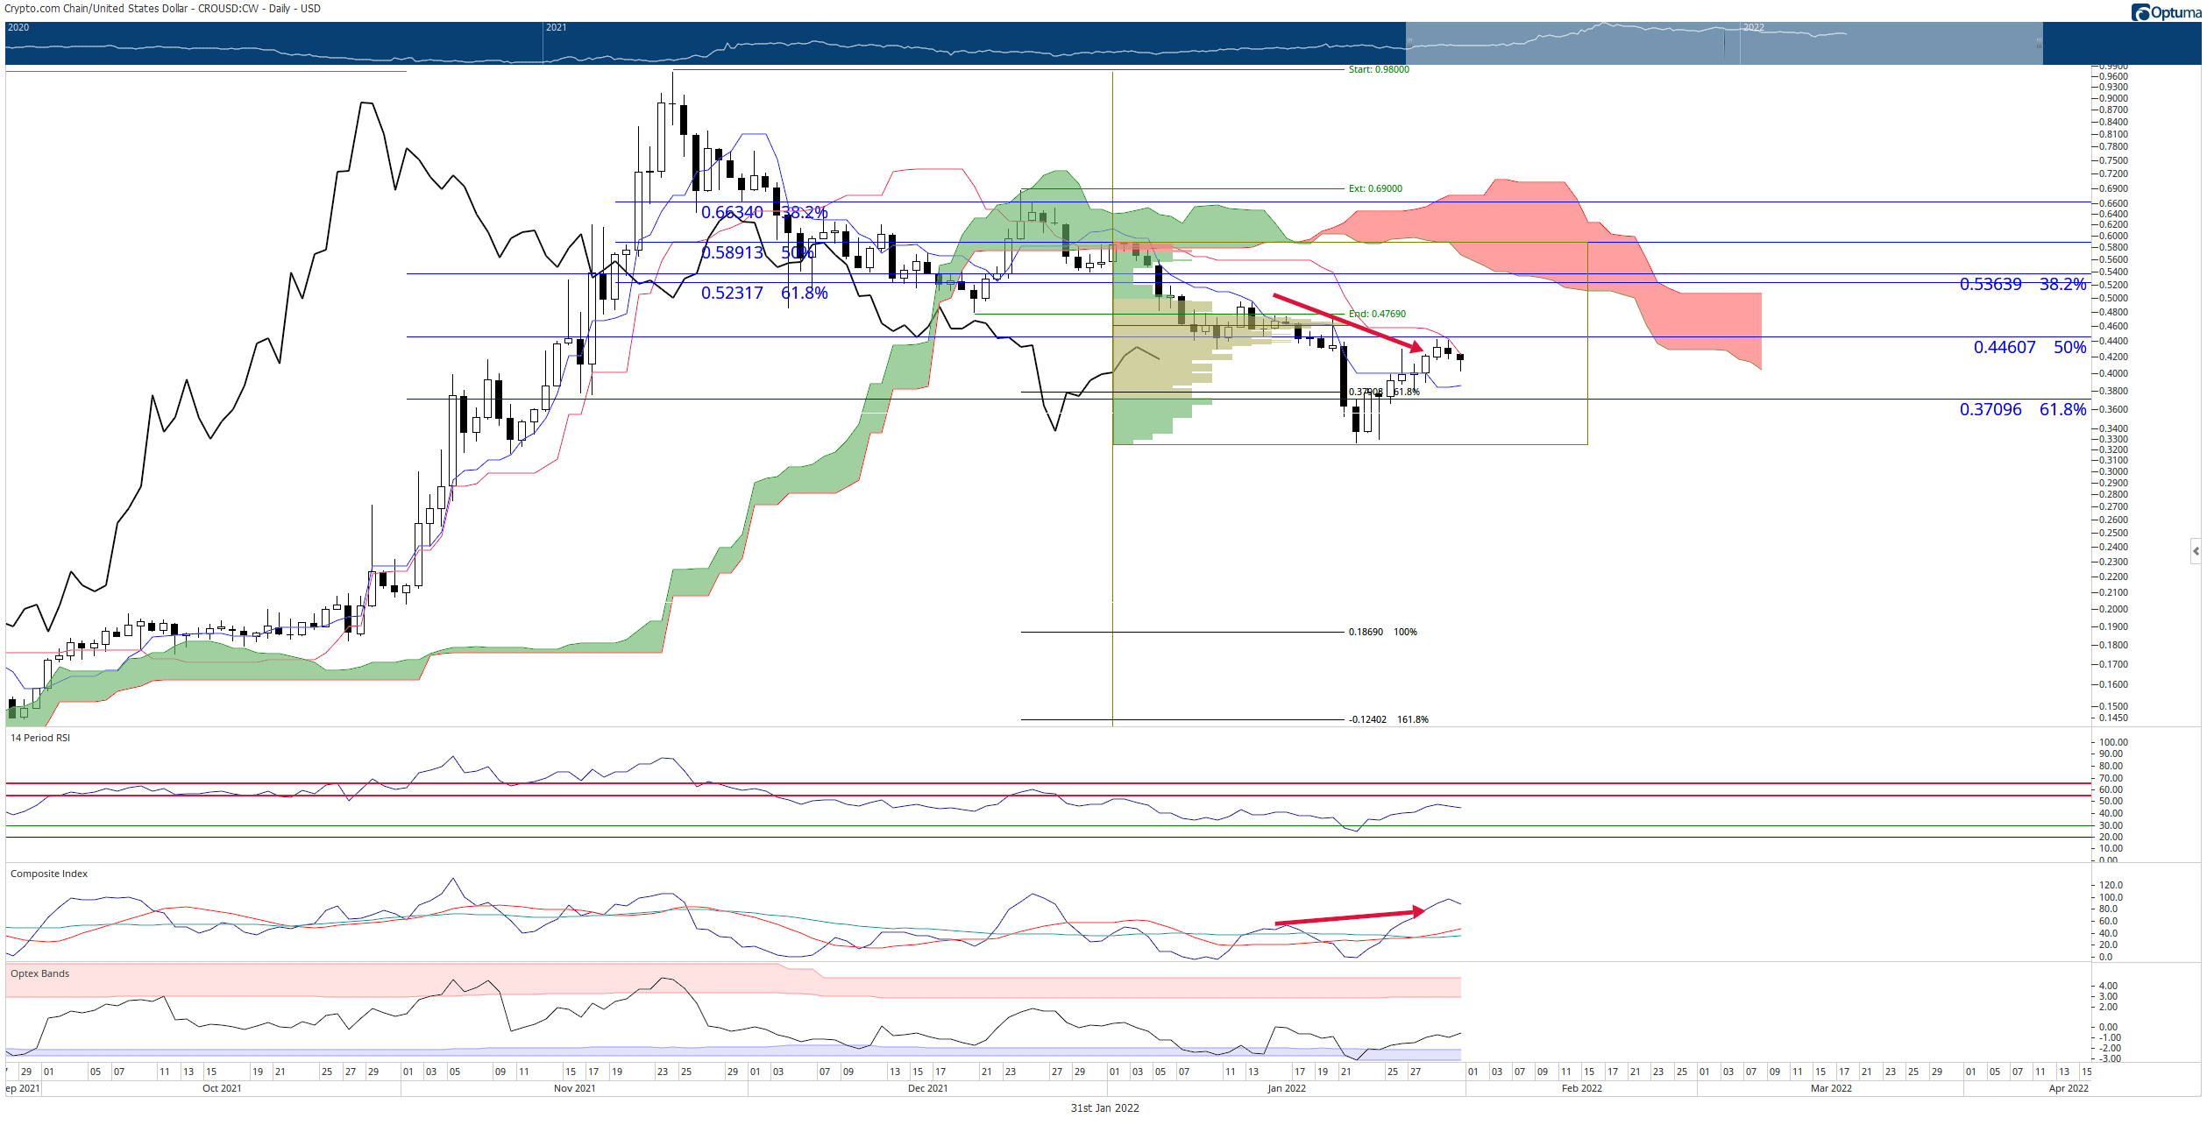2207x1125 pixels.
Task: Click the highlighted range in the overview navigator
Action: tap(1724, 43)
